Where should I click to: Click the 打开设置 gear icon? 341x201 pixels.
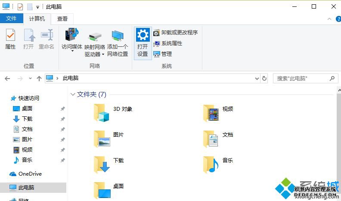[x=143, y=35]
